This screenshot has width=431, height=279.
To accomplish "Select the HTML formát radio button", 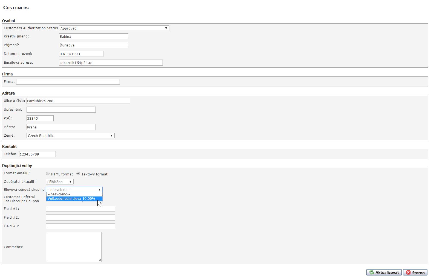I will tap(48, 174).
